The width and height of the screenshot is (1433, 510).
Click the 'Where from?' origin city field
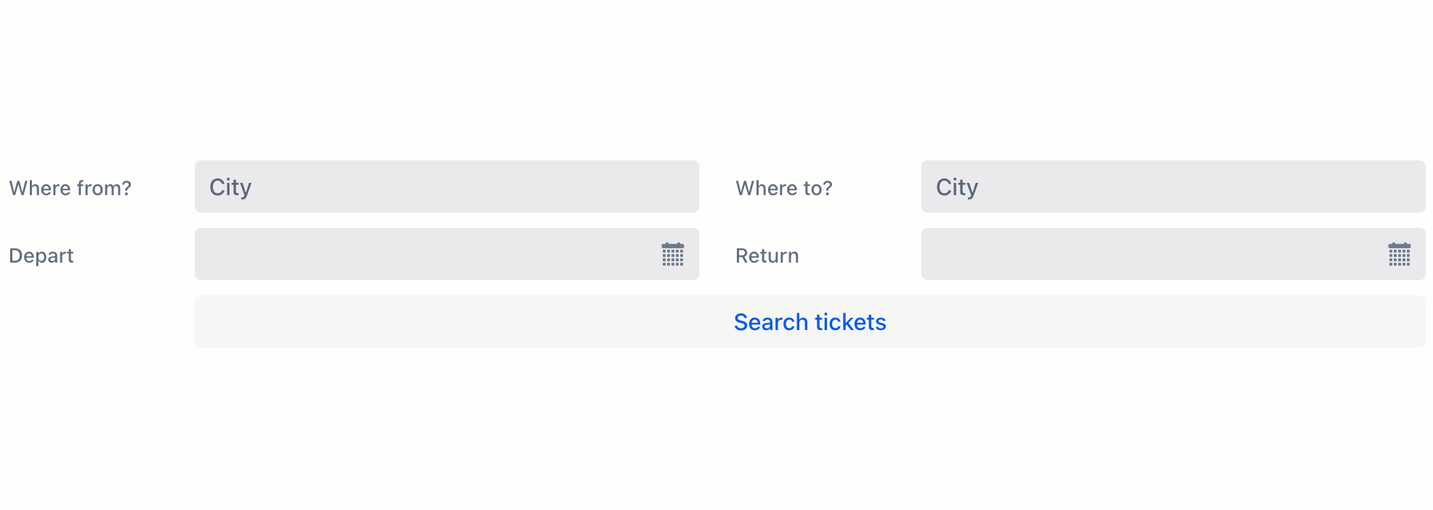(446, 186)
